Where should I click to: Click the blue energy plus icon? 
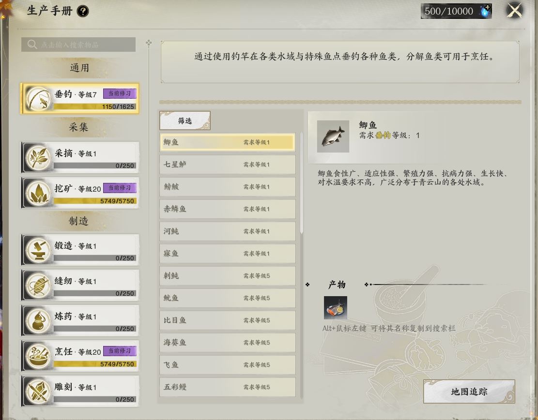[485, 11]
